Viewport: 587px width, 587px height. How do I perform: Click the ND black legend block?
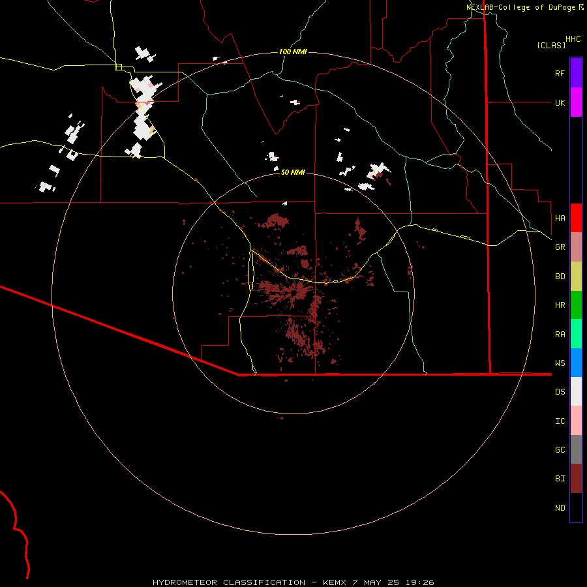(576, 507)
